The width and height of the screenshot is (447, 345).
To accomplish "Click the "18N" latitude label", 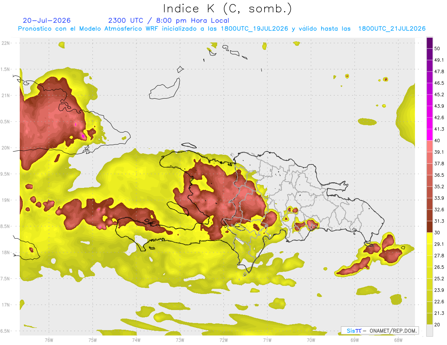I will pos(6,252).
